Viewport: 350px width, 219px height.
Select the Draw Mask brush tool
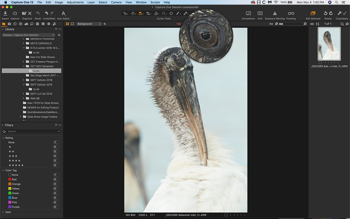point(178,13)
